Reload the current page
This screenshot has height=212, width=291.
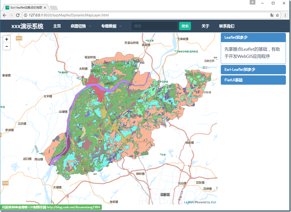18,15
